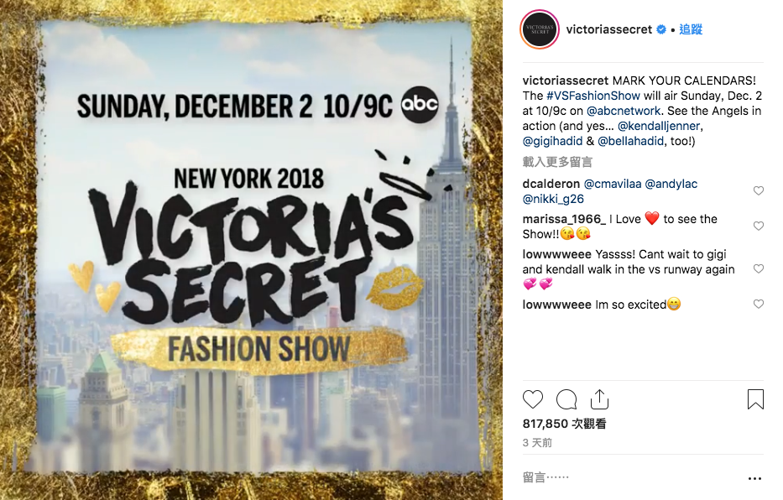Like lowwwweee's Yassss comment

(758, 269)
